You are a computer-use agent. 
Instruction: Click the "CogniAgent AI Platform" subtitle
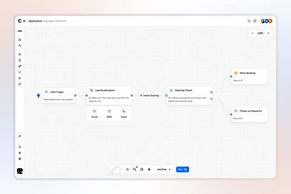[55, 21]
